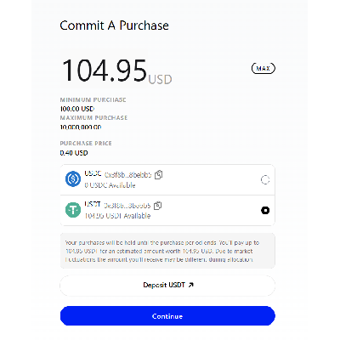The width and height of the screenshot is (340, 340).
Task: Click the MAX amount button
Action: (263, 68)
